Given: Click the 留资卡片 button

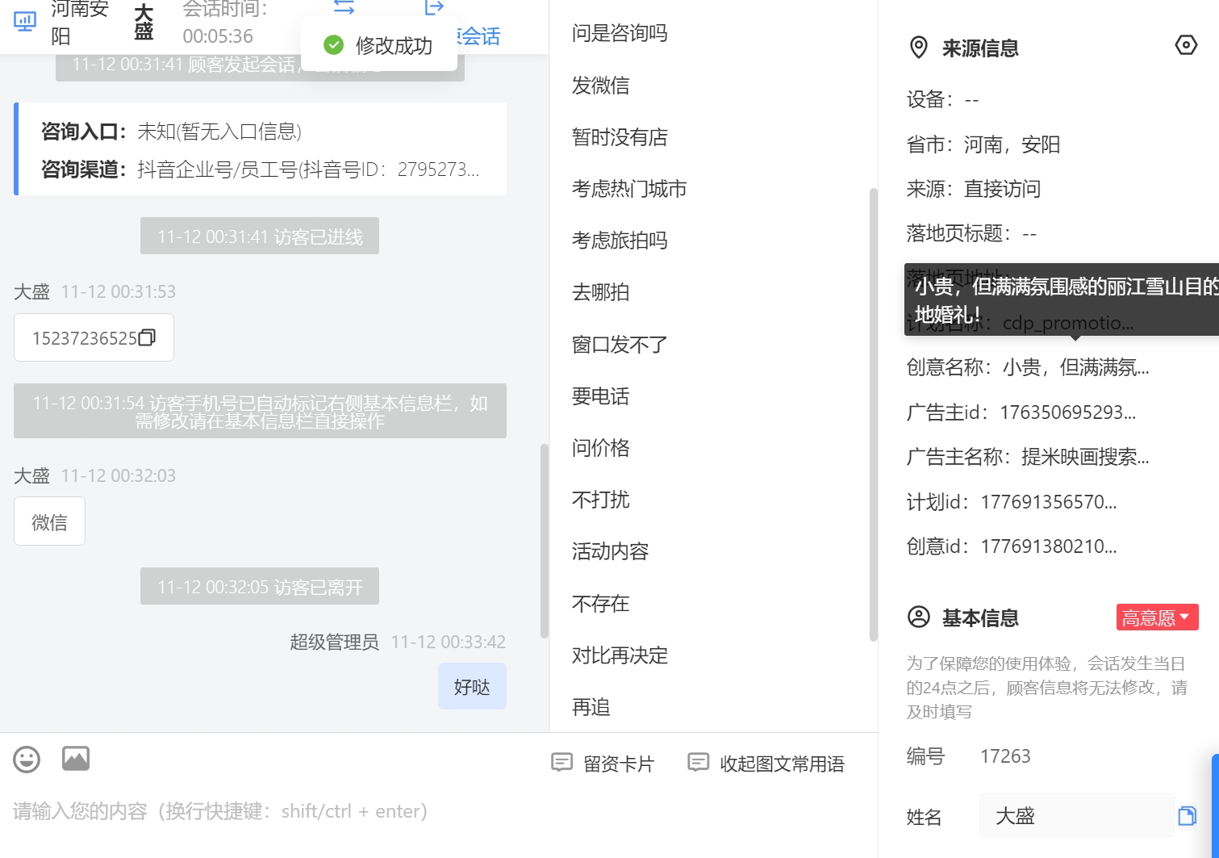Looking at the screenshot, I should click(603, 763).
